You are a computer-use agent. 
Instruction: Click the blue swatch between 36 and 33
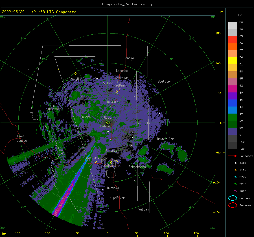233,103
